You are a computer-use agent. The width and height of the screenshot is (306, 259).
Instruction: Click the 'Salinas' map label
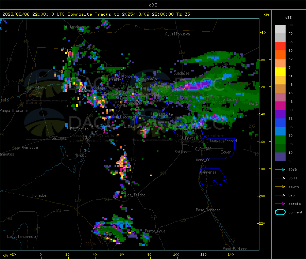click(59, 138)
